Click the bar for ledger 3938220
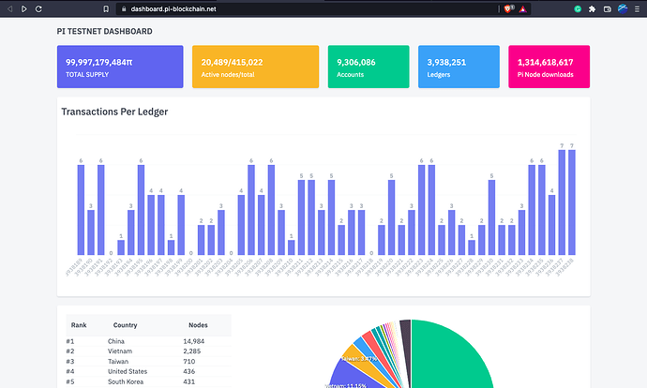This screenshot has height=388, width=647. [392, 217]
